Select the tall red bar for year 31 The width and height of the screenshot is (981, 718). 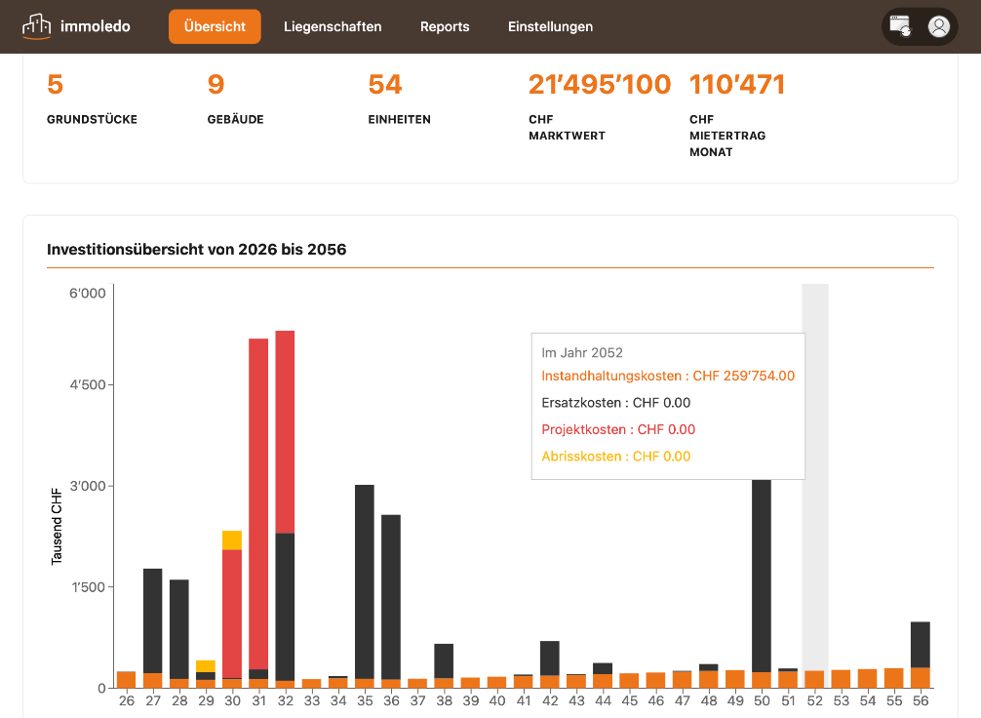(x=258, y=504)
